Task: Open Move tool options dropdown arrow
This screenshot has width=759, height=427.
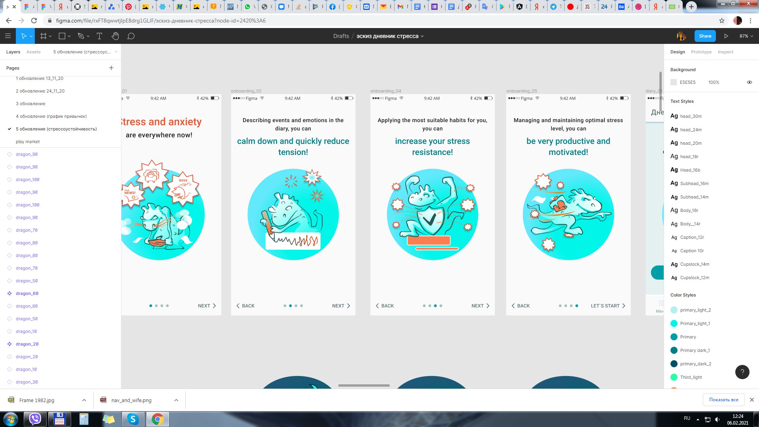Action: (31, 36)
